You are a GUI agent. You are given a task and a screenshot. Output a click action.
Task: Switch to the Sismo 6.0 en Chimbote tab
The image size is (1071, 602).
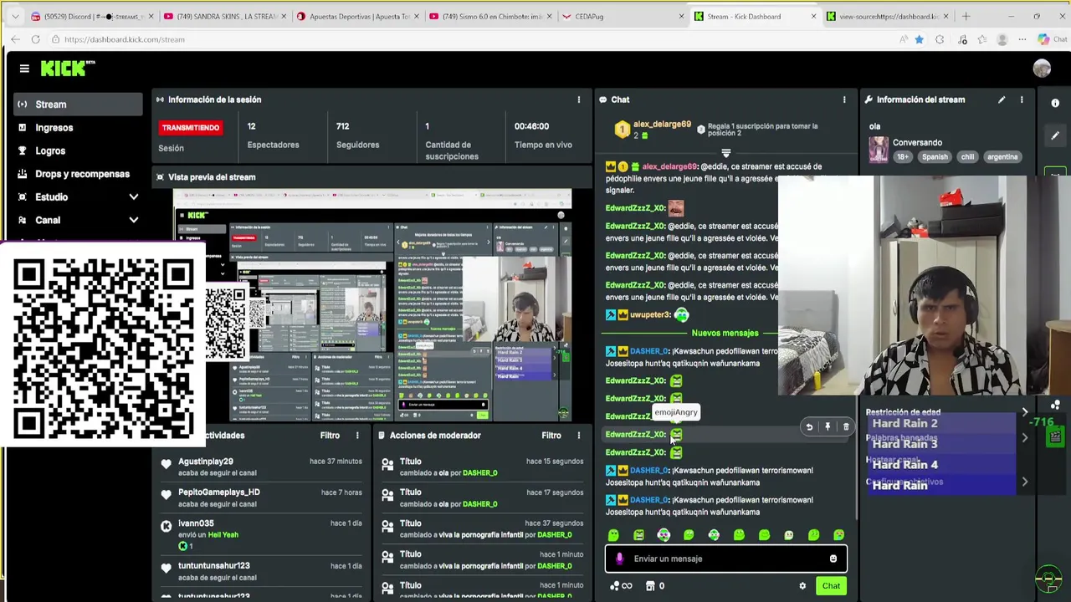pos(489,16)
